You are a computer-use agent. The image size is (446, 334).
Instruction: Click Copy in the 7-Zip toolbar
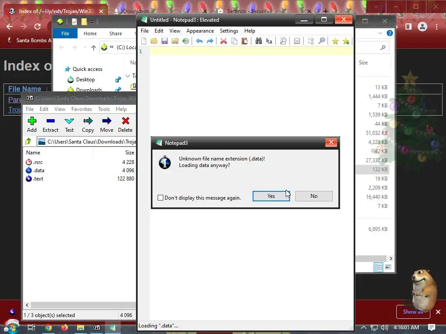point(88,125)
